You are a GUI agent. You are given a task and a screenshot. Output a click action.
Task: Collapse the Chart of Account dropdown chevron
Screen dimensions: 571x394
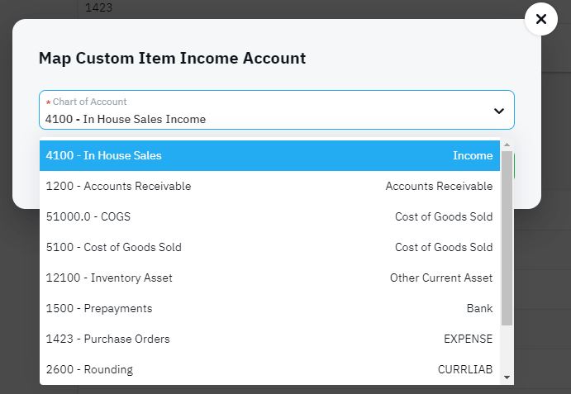(x=498, y=111)
